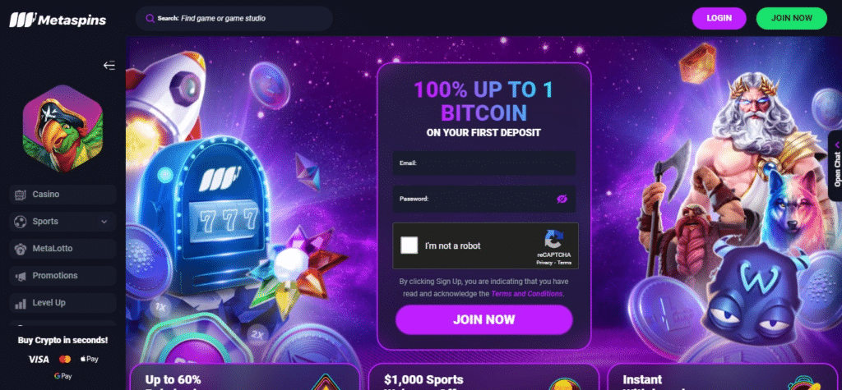The height and width of the screenshot is (390, 842).
Task: Click the Level Up bar chart icon
Action: coord(21,303)
